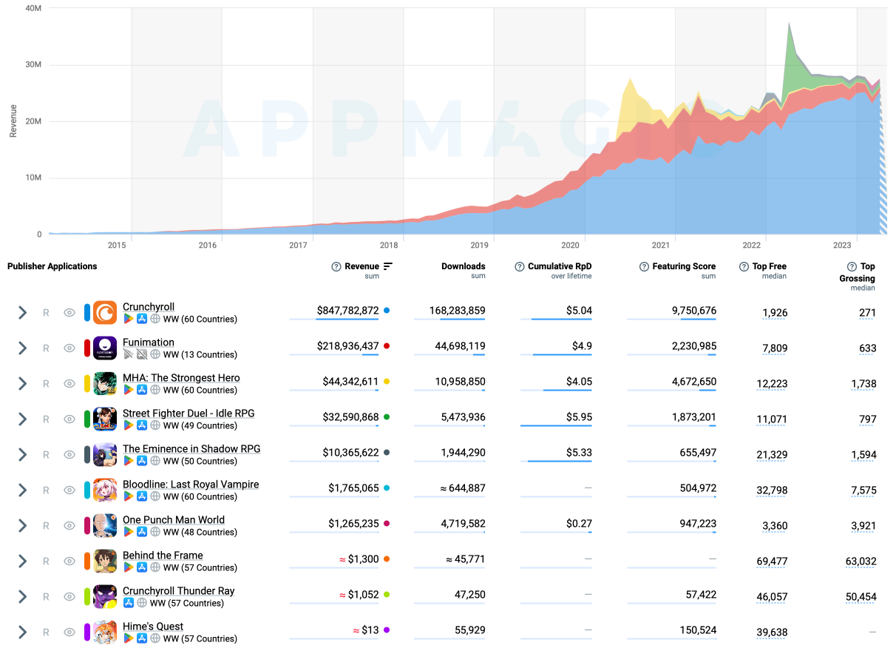Image resolution: width=896 pixels, height=651 pixels.
Task: Expand the Crunchyroll row
Action: pyautogui.click(x=22, y=313)
